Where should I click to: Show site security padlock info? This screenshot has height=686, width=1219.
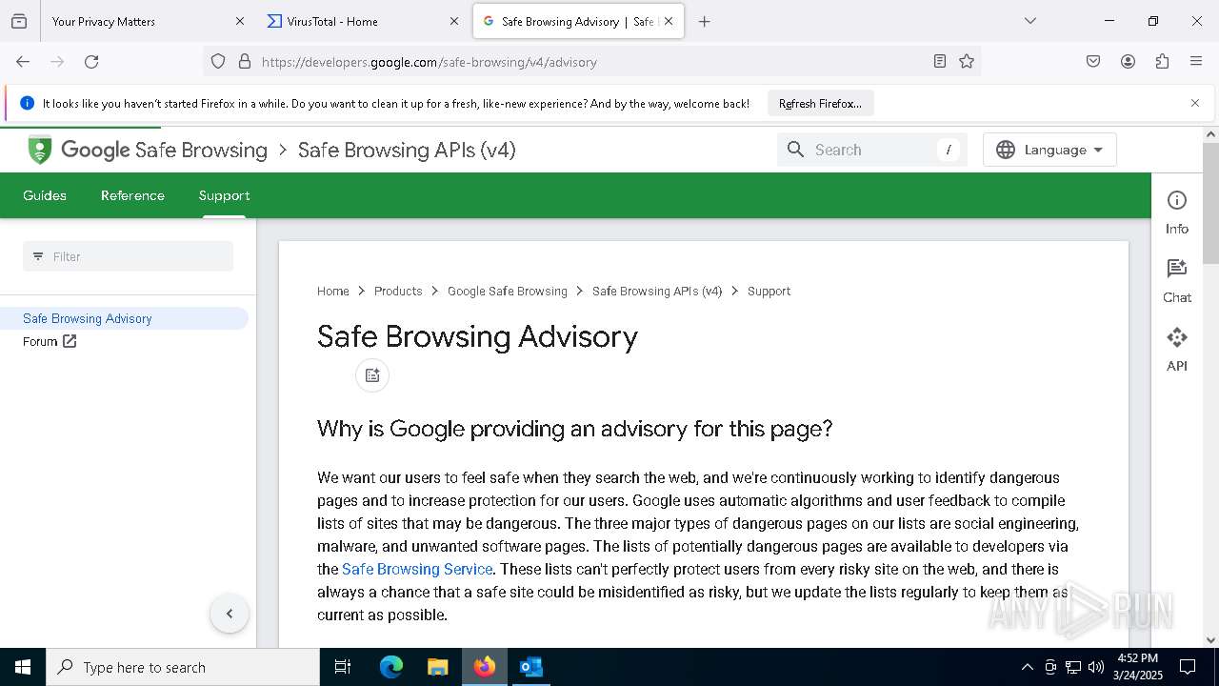click(x=245, y=62)
